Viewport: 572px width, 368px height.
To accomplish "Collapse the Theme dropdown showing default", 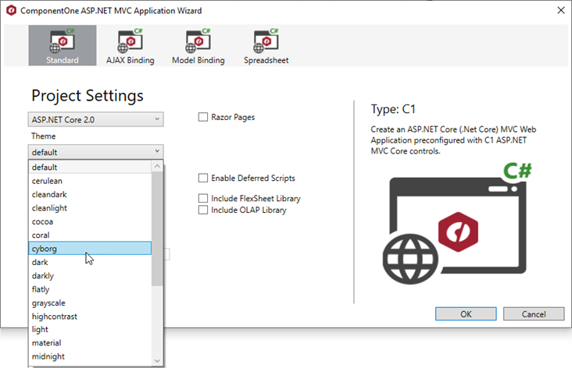I will click(95, 152).
